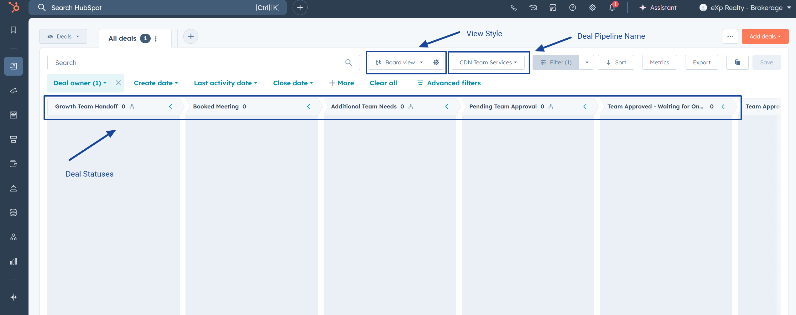Open the dropdown arrow beside Filter (1)
Viewport: 796px width, 315px height.
coord(587,62)
